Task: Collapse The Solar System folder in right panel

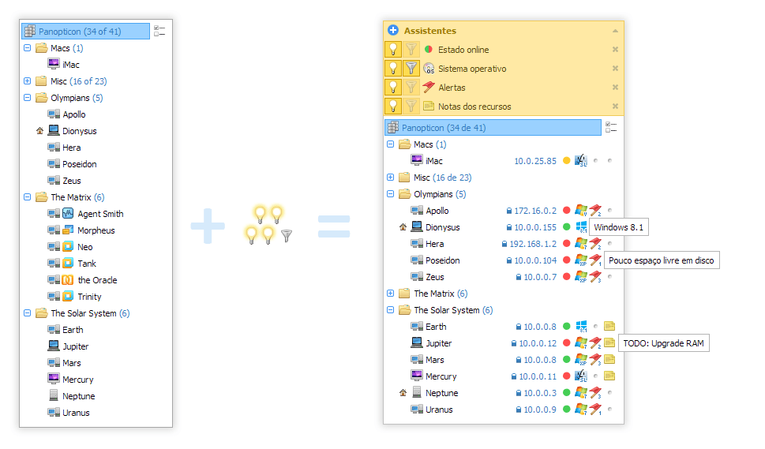Action: click(x=391, y=310)
